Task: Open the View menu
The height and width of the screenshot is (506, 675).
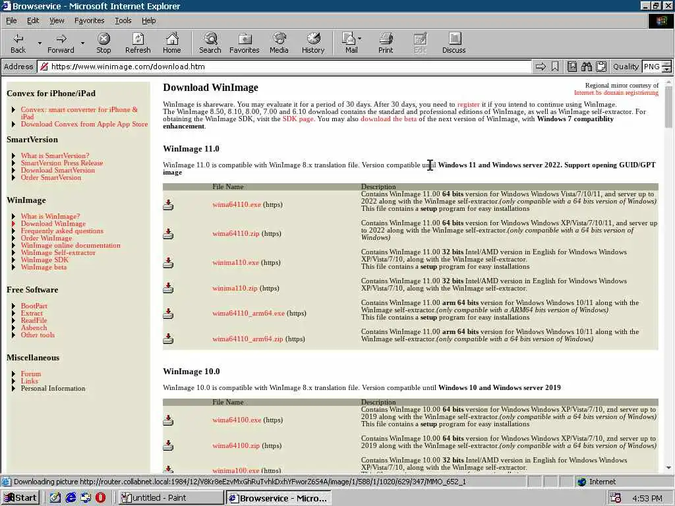Action: point(57,20)
